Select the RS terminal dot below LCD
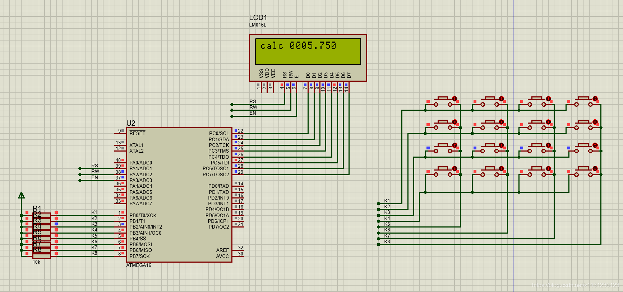623x292 pixels. (x=232, y=105)
